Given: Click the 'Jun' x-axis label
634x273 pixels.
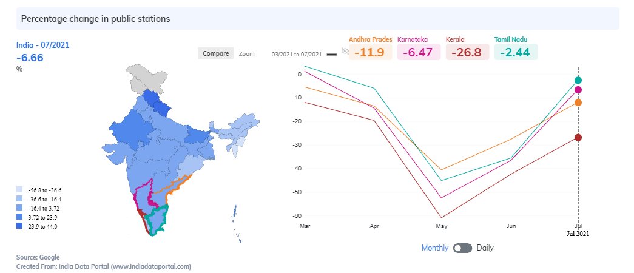Looking at the screenshot, I should coord(511,226).
